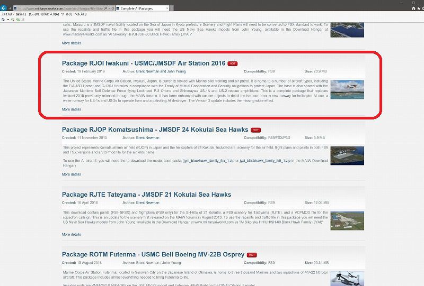This screenshot has height=286, width=424.
Task: Click author Brent Newman / John Young for Futenma
Action: (x=158, y=263)
